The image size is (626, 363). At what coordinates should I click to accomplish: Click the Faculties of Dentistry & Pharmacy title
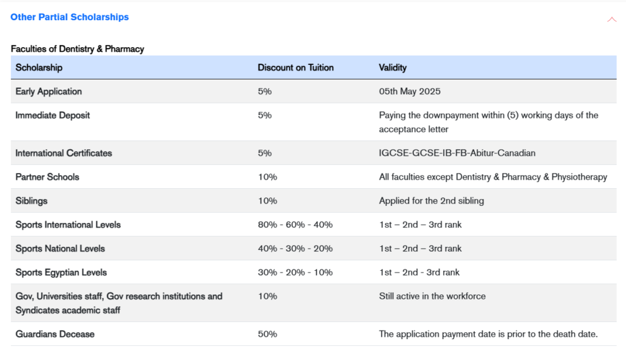pyautogui.click(x=77, y=49)
